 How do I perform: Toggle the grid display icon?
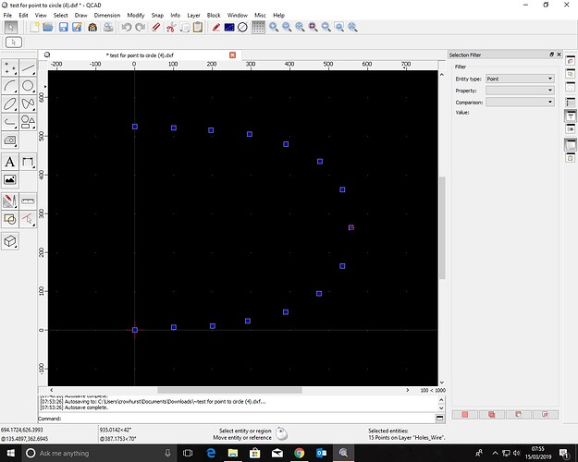tap(258, 28)
